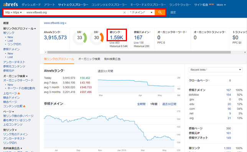This screenshot has width=247, height=152.
Task: Open 上位コンテンツ in sidebar
Action: point(13,125)
